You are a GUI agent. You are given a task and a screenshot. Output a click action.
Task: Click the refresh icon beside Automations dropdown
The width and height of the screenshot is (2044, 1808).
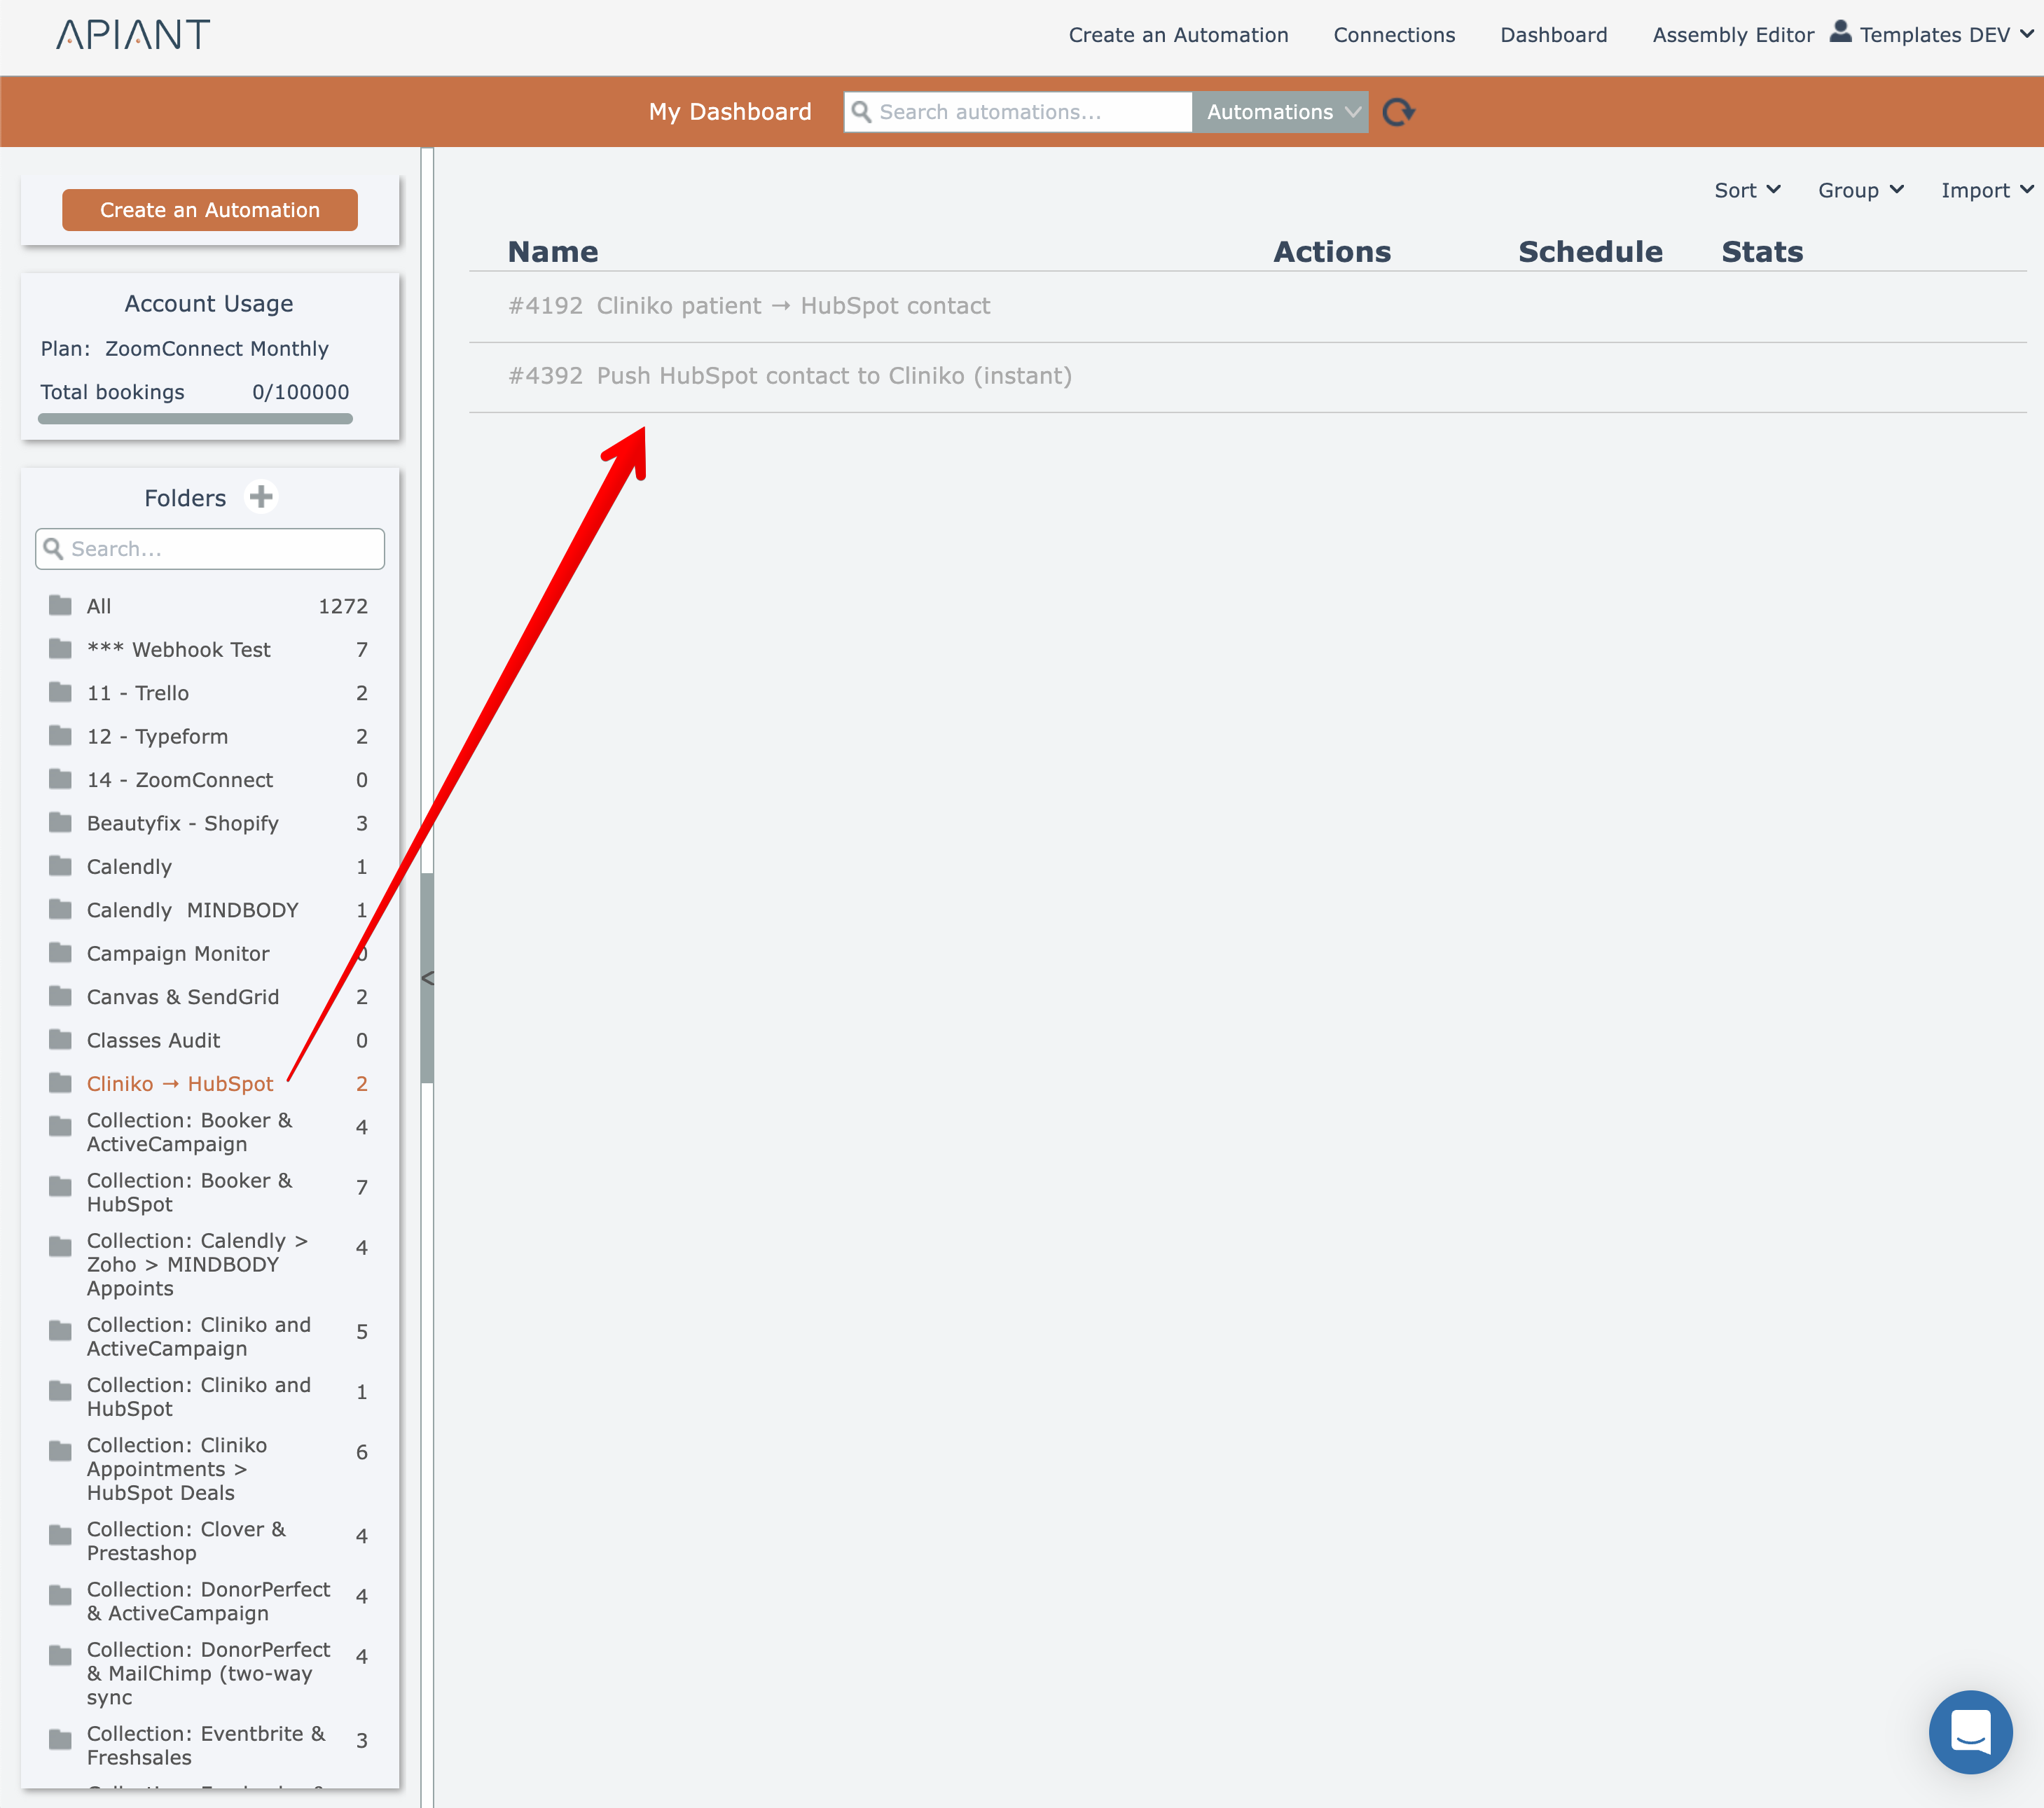click(x=1398, y=112)
